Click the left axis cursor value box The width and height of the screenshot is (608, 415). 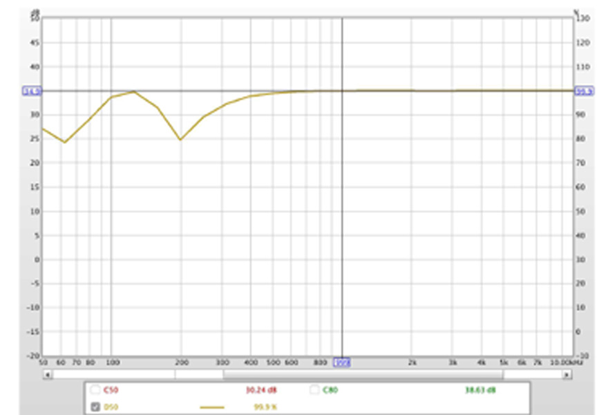click(x=32, y=91)
